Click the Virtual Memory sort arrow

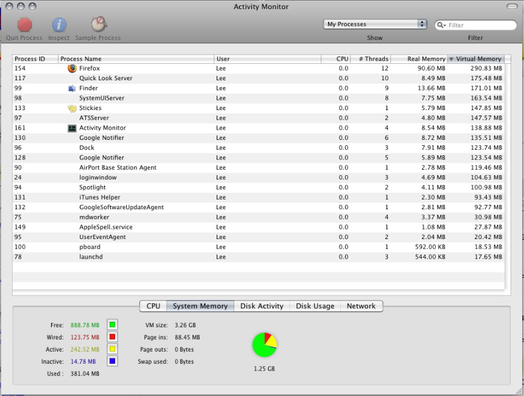(451, 59)
